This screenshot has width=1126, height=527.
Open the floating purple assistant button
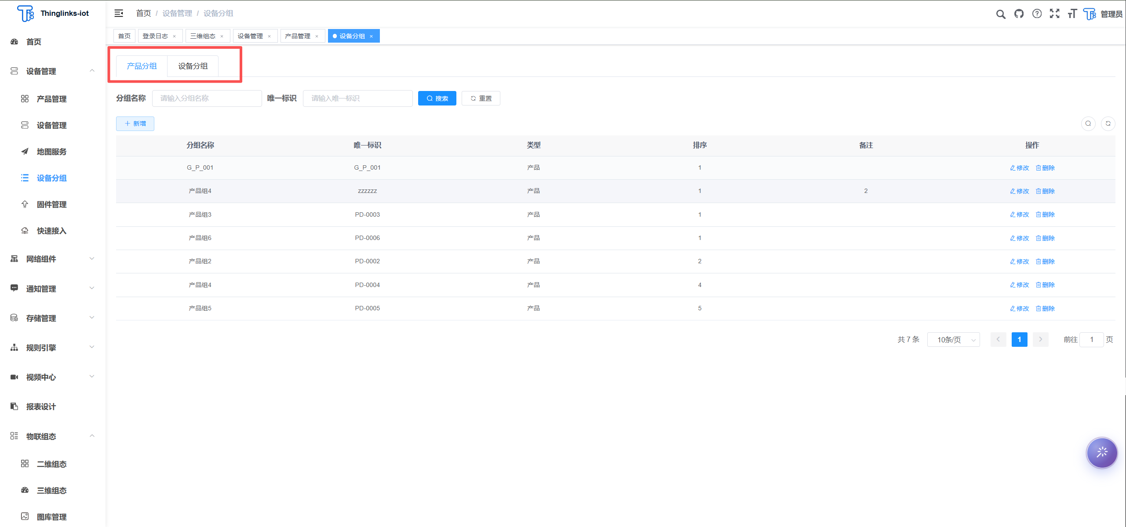pyautogui.click(x=1102, y=453)
